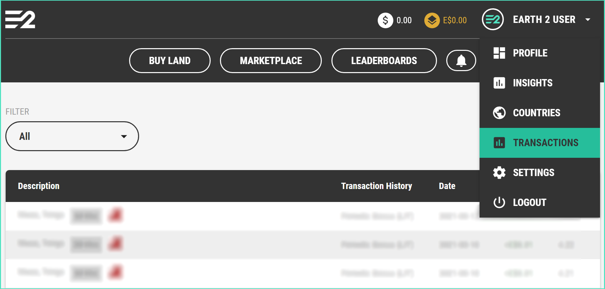605x289 pixels.
Task: Click the Earth 2 user avatar icon
Action: 493,20
